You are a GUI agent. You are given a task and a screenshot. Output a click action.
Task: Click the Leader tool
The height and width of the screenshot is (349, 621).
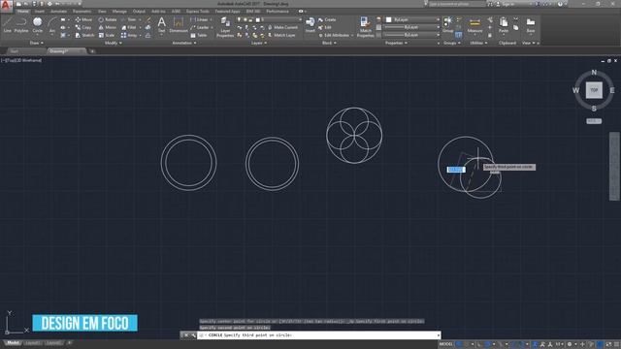[x=200, y=27]
